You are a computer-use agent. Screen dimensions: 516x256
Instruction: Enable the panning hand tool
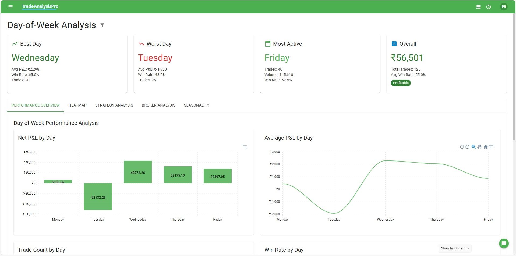[480, 147]
